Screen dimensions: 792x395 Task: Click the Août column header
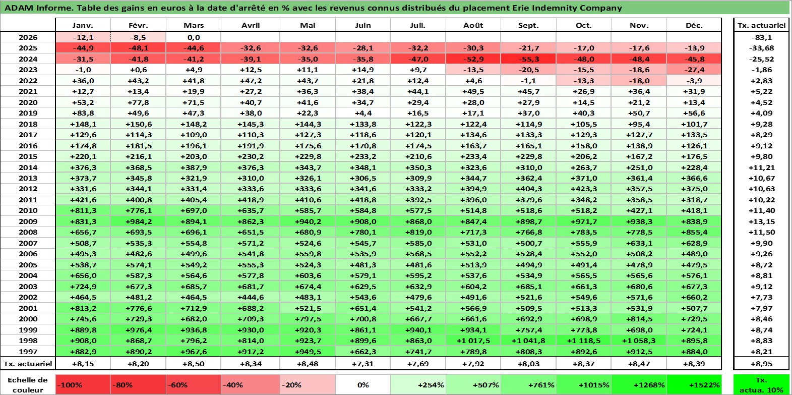[x=473, y=25]
